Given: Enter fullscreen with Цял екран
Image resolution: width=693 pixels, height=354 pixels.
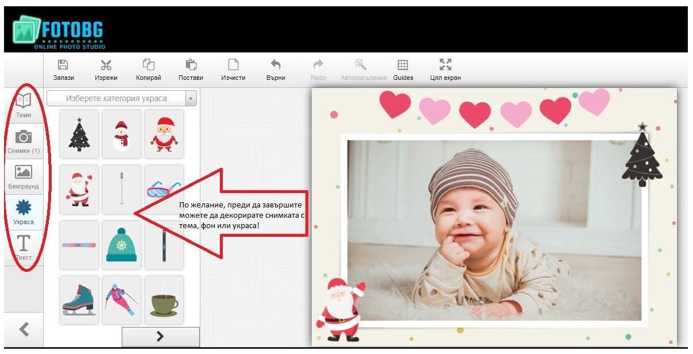Looking at the screenshot, I should click(x=445, y=66).
